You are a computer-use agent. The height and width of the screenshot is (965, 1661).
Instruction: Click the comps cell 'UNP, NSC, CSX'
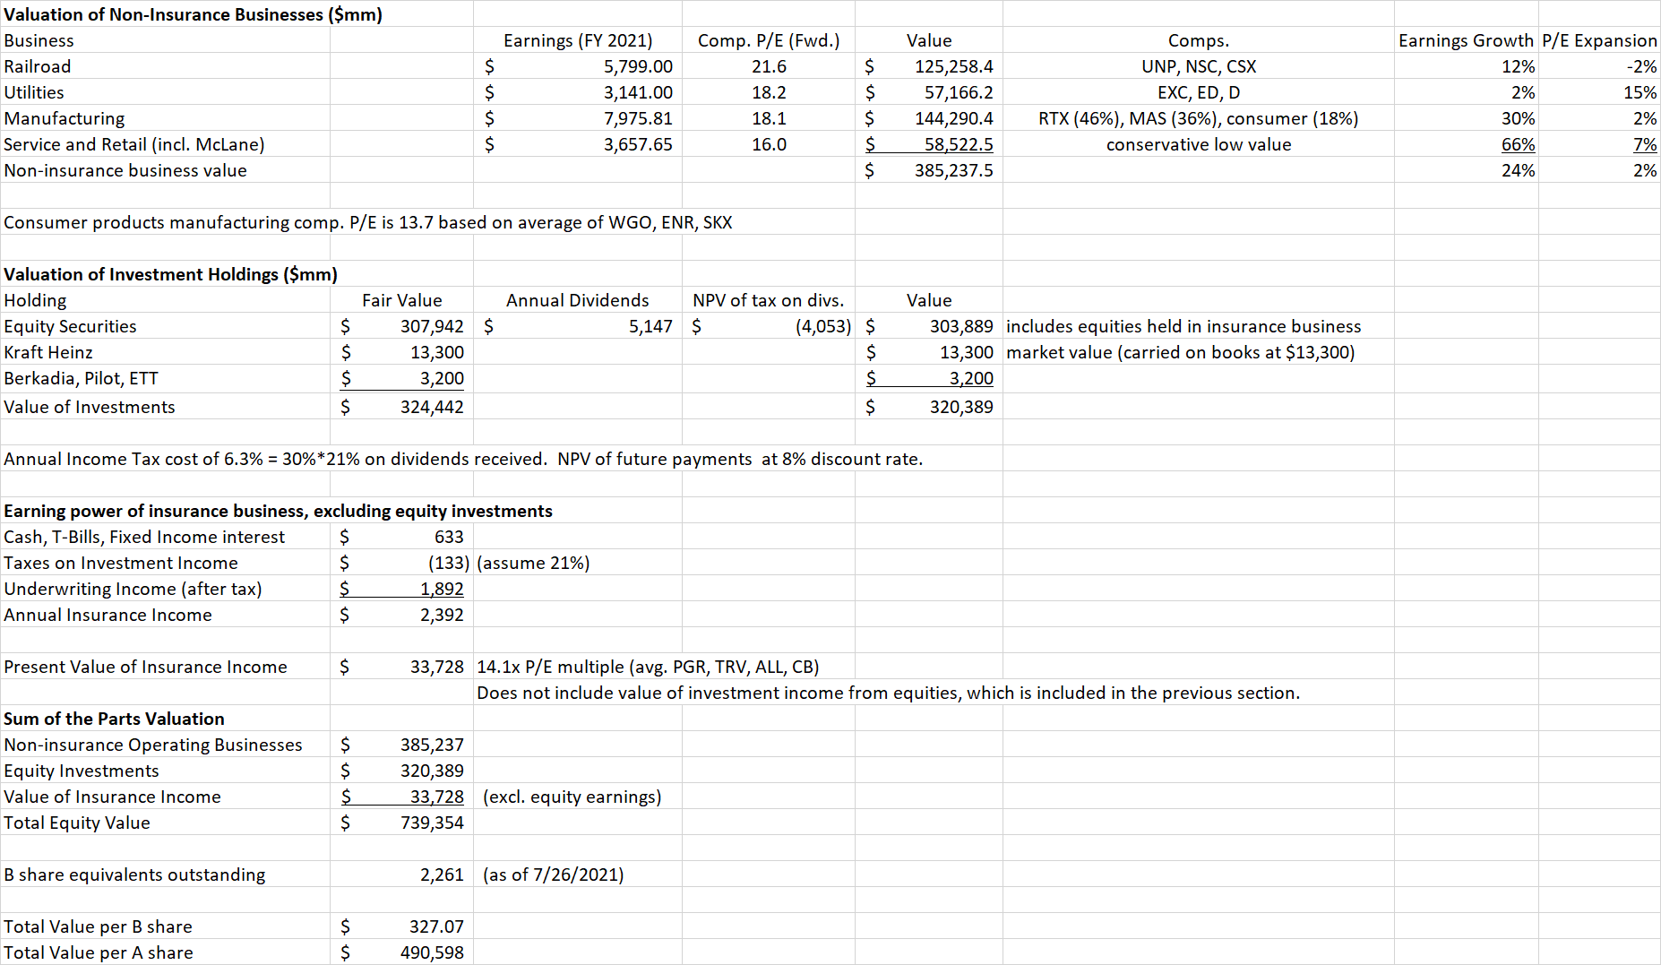pos(1199,66)
